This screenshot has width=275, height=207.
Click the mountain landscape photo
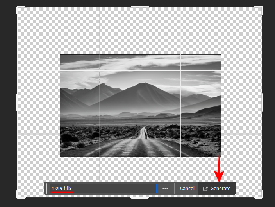[140, 106]
